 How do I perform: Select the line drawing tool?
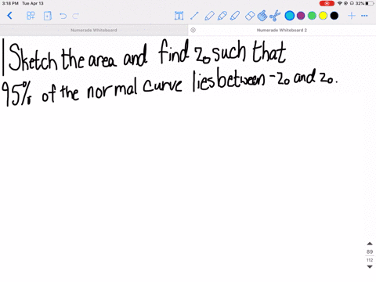click(x=194, y=16)
